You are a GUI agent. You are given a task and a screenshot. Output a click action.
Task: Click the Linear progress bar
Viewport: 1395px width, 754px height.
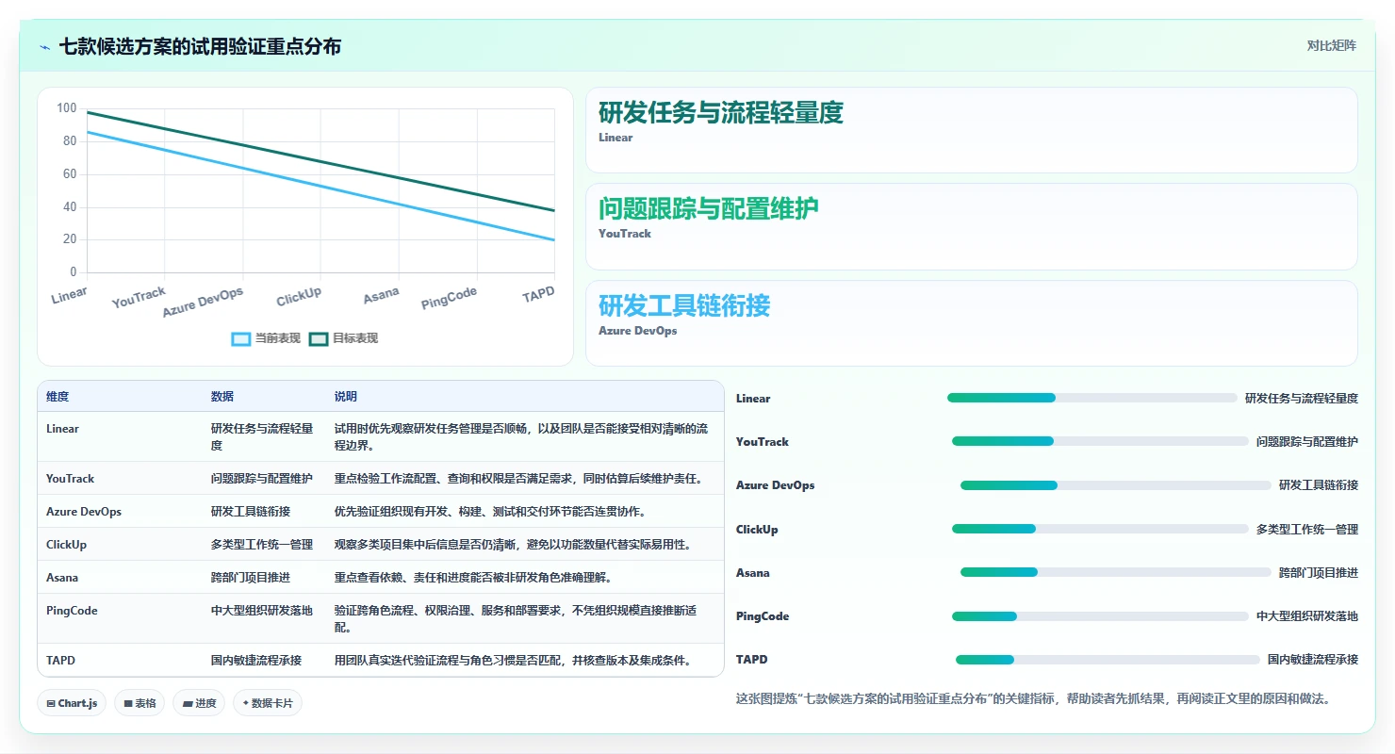pyautogui.click(x=1091, y=398)
